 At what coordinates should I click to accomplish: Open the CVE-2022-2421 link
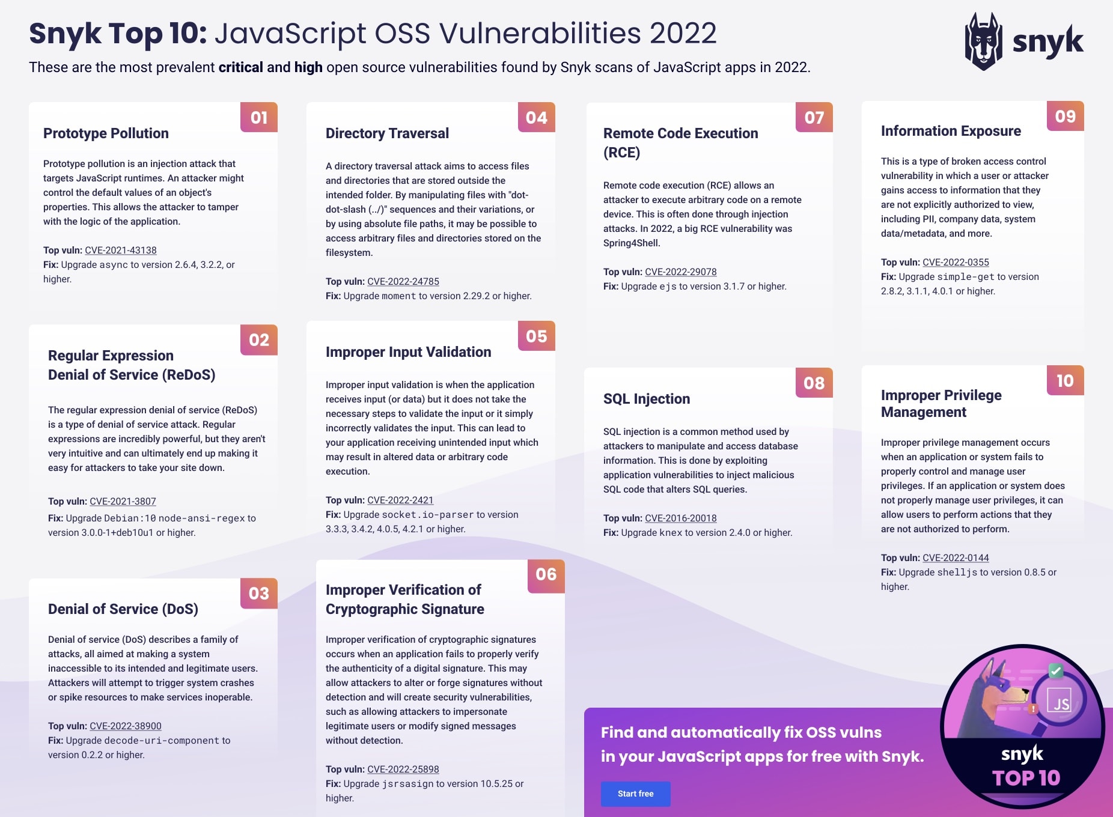tap(400, 500)
